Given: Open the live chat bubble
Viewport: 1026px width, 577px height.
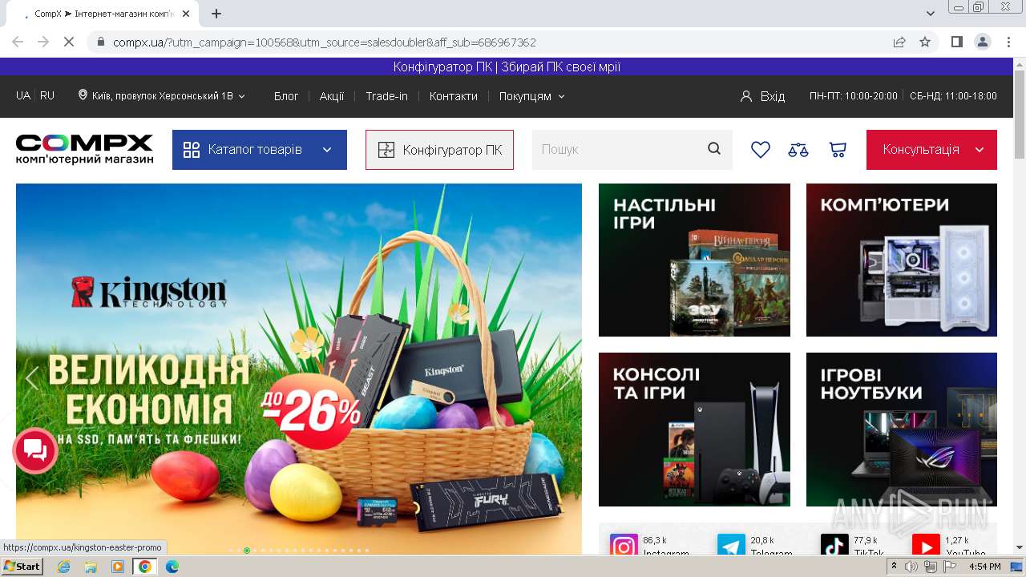Looking at the screenshot, I should coord(35,450).
